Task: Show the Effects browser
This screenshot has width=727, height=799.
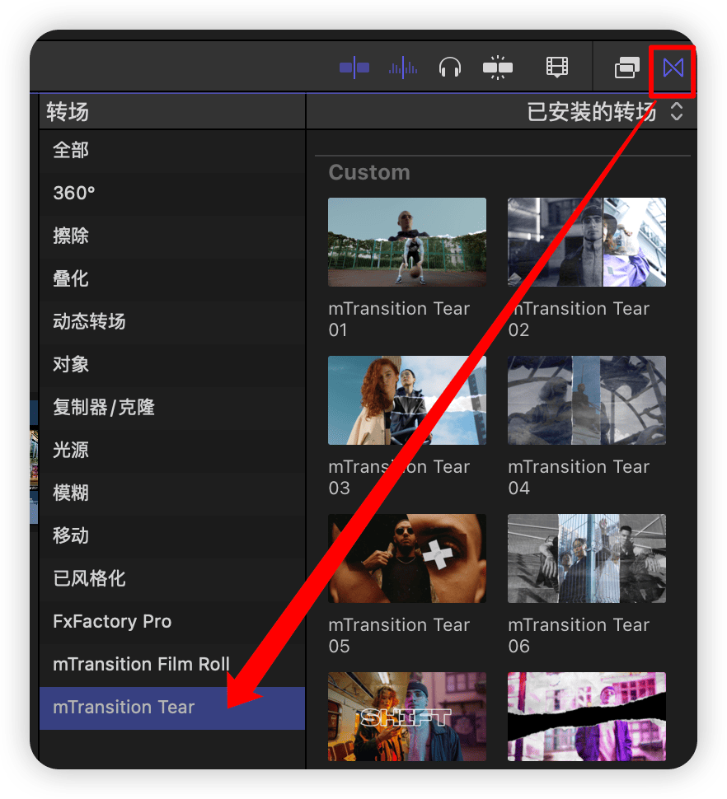Action: click(x=627, y=68)
